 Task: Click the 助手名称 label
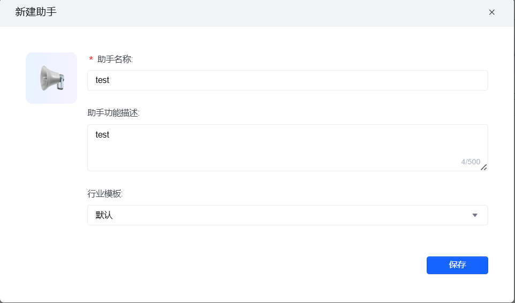pyautogui.click(x=115, y=59)
